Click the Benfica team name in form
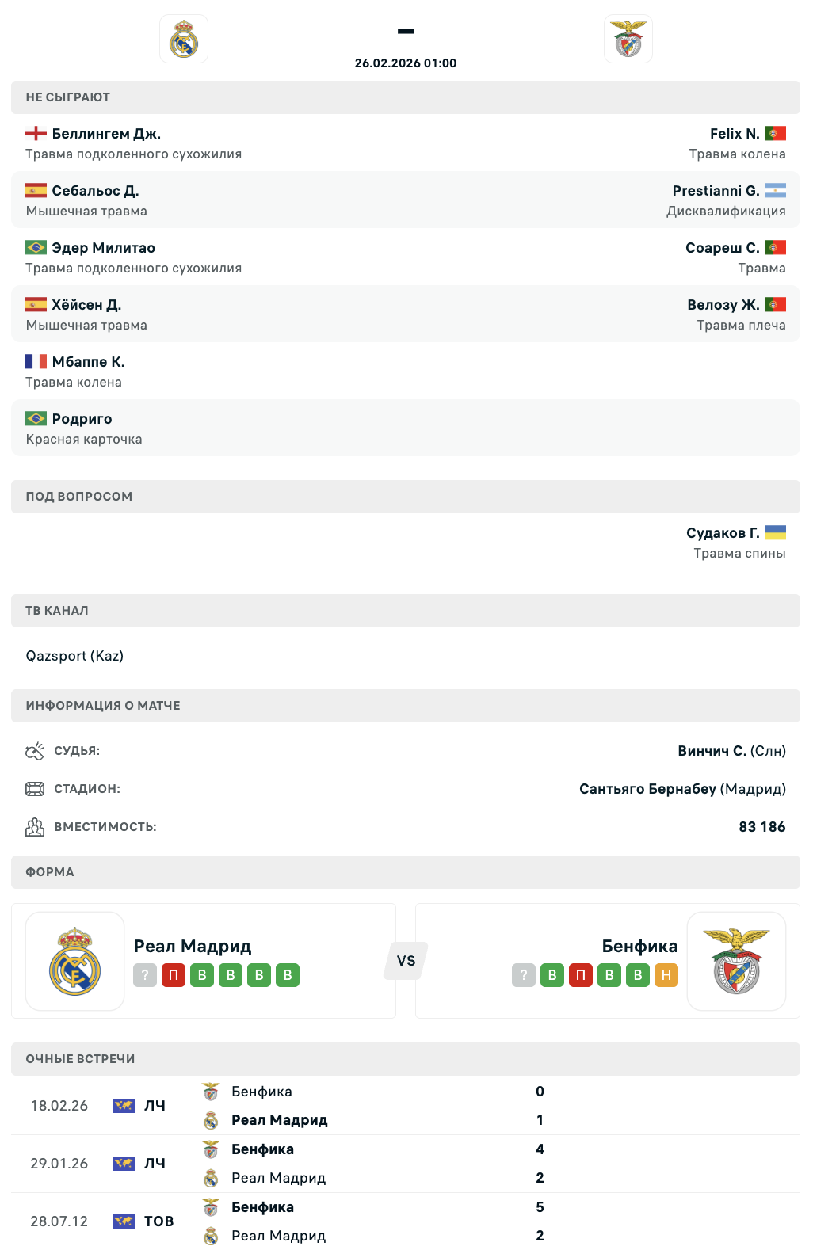 (639, 946)
